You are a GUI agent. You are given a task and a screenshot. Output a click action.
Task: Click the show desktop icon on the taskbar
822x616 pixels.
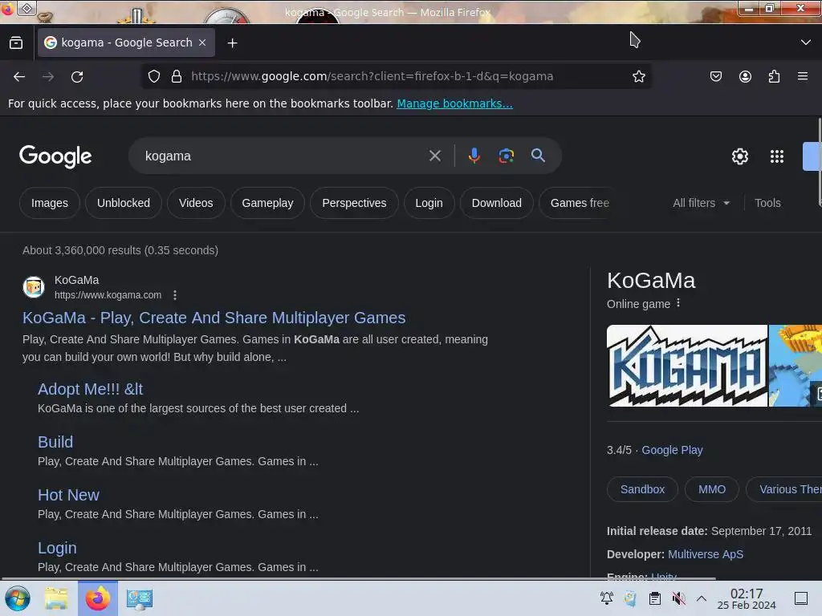(801, 598)
